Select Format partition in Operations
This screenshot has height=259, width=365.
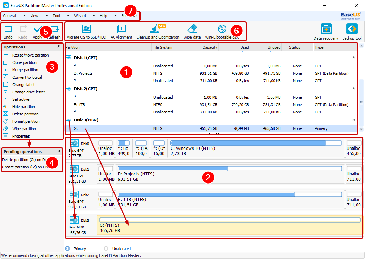[26, 121]
